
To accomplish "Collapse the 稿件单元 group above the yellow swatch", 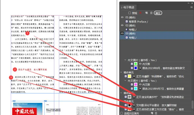I will point(121,72).
